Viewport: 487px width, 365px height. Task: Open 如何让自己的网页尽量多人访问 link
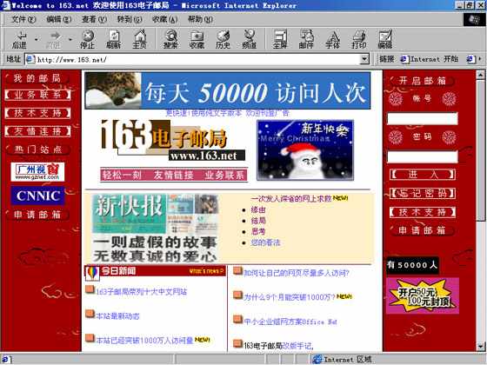coord(297,273)
